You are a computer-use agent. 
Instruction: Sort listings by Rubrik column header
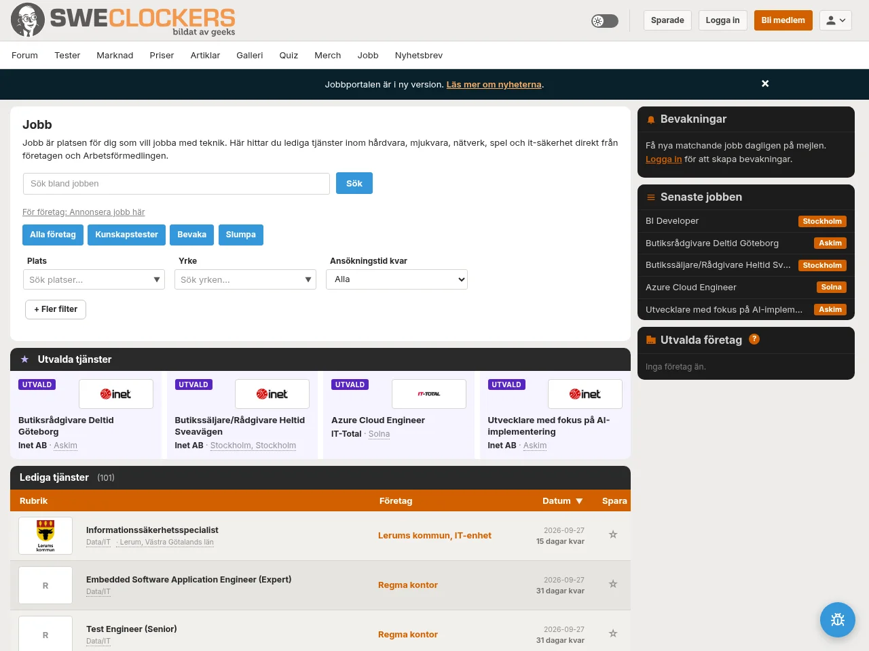(33, 500)
